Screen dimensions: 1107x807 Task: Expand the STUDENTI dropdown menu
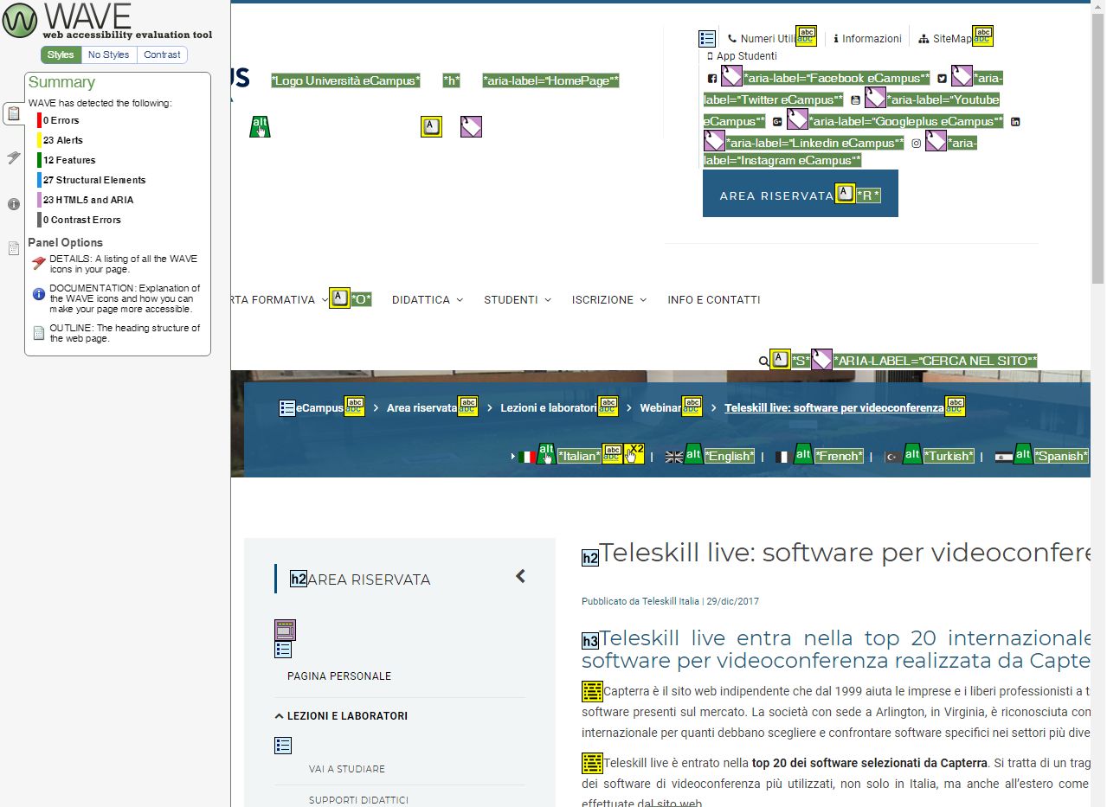pos(517,300)
